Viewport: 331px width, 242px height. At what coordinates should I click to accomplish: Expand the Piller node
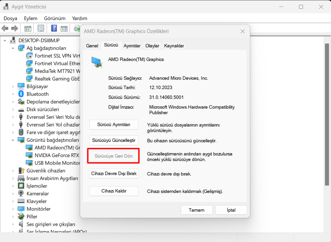point(13,216)
